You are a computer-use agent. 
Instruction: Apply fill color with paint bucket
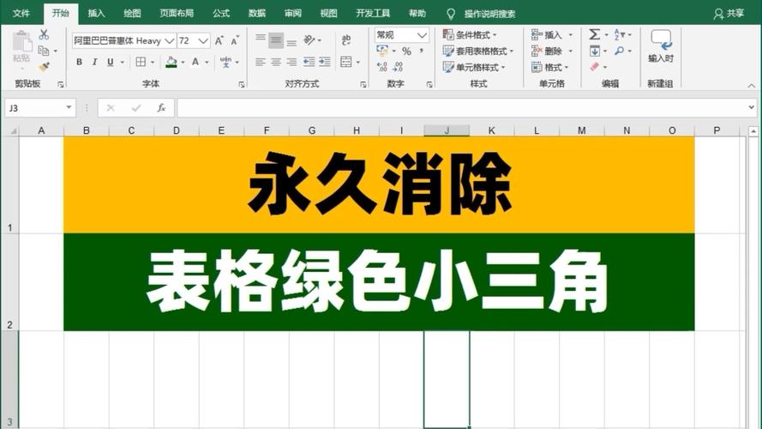(171, 62)
